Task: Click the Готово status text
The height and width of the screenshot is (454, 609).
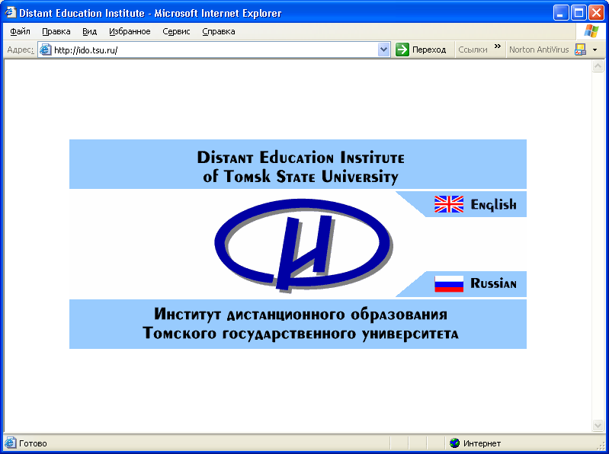Action: coord(33,443)
